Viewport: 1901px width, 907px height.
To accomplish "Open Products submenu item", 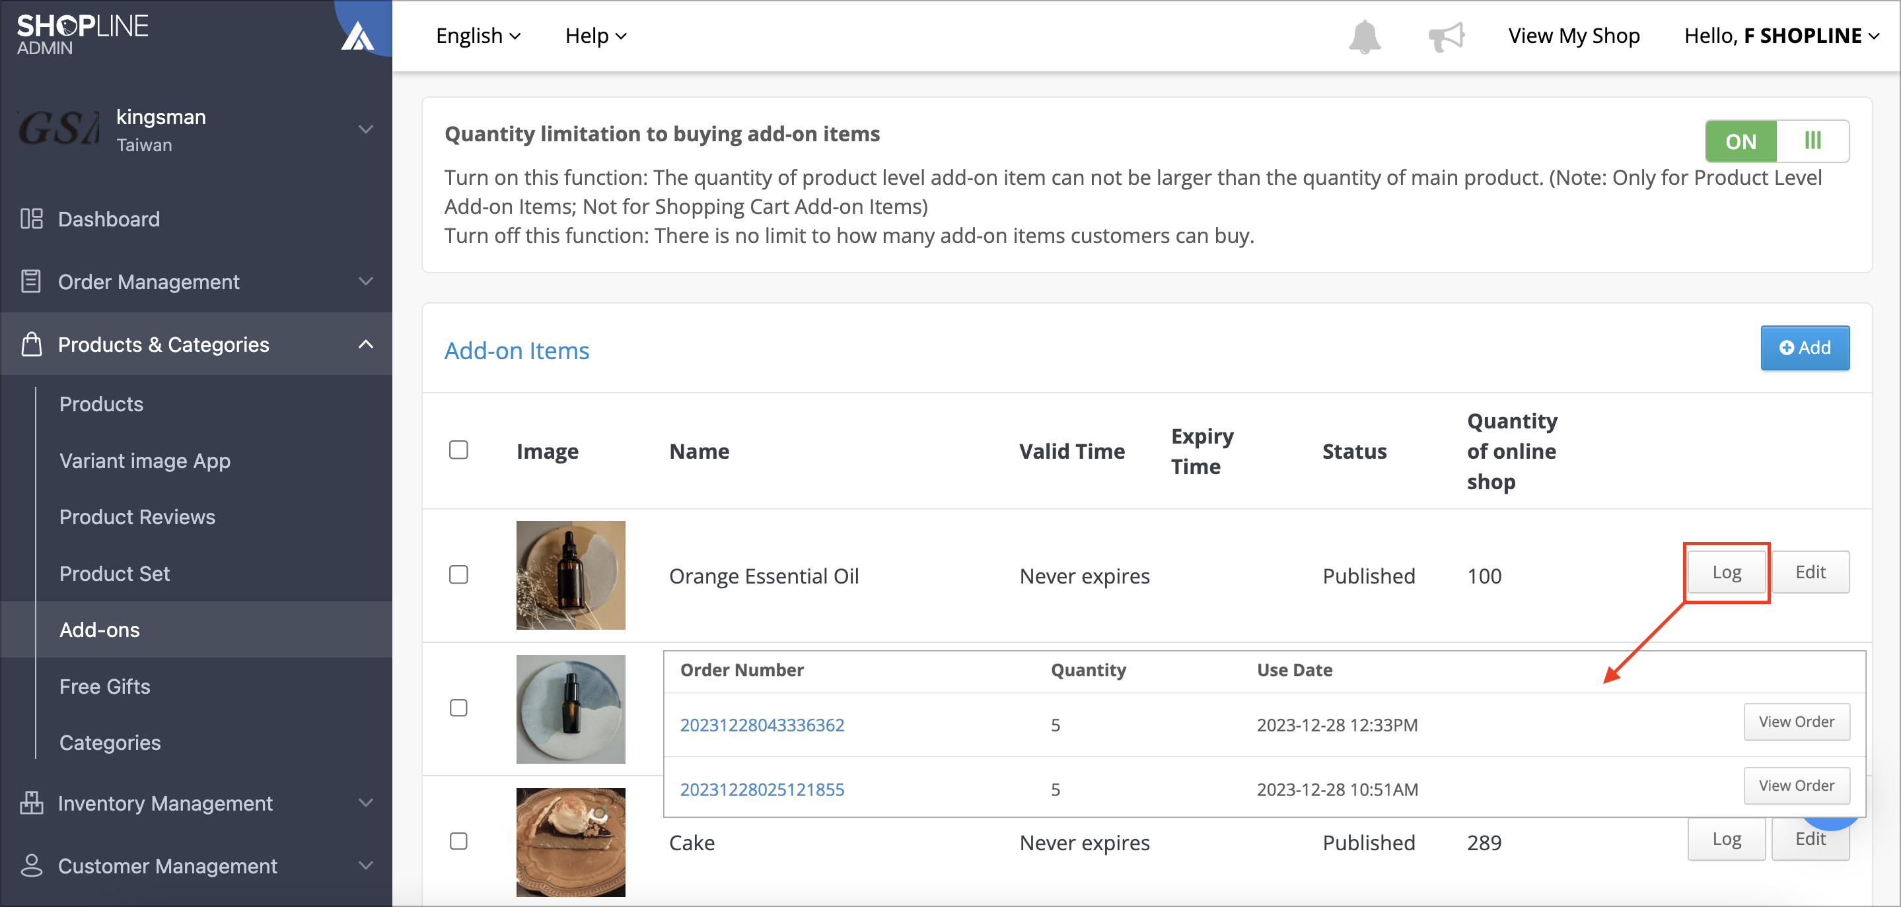I will [101, 404].
